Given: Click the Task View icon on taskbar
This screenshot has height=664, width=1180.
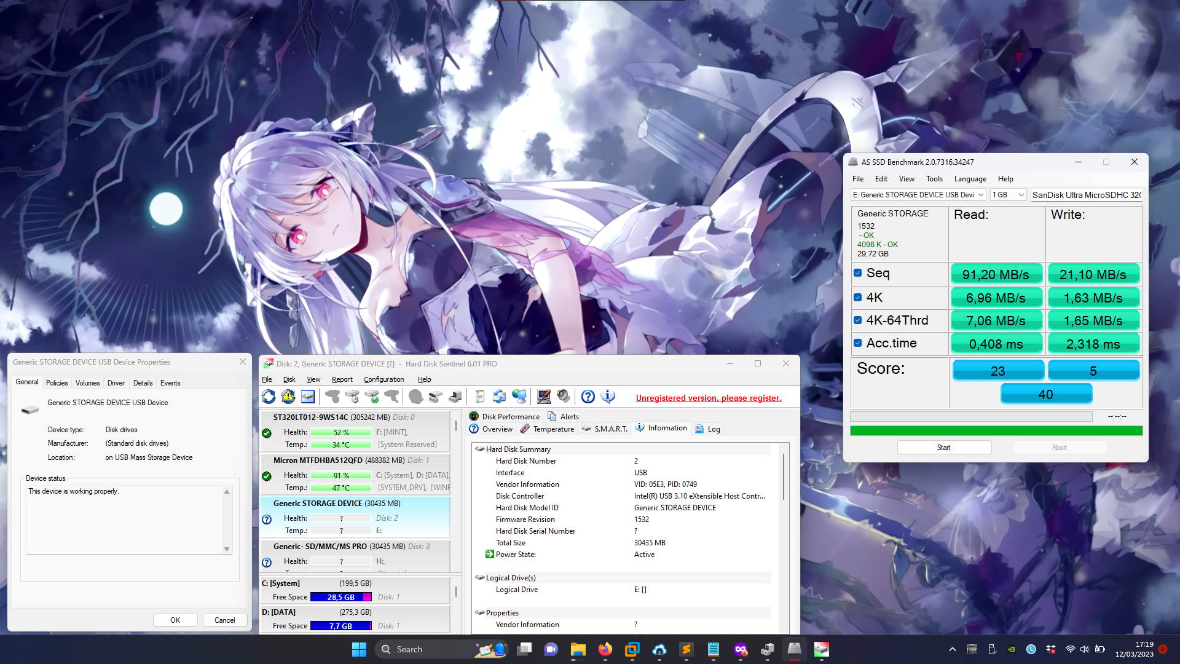Looking at the screenshot, I should point(524,649).
